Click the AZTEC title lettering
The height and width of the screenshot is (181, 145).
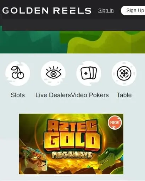pos(72,126)
